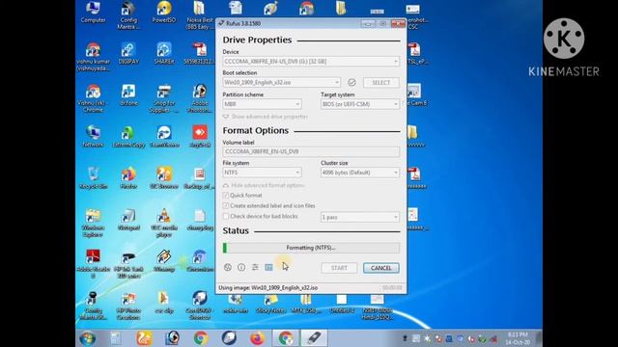Image resolution: width=618 pixels, height=347 pixels.
Task: Click the SELECT button
Action: click(x=380, y=83)
